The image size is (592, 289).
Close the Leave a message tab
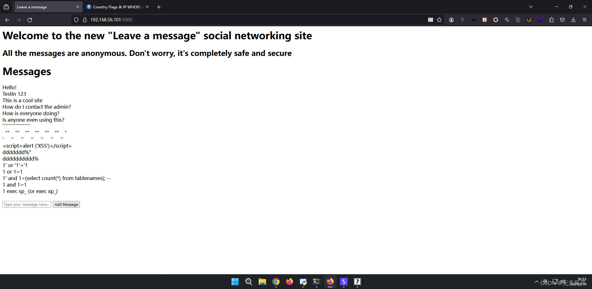pos(78,7)
